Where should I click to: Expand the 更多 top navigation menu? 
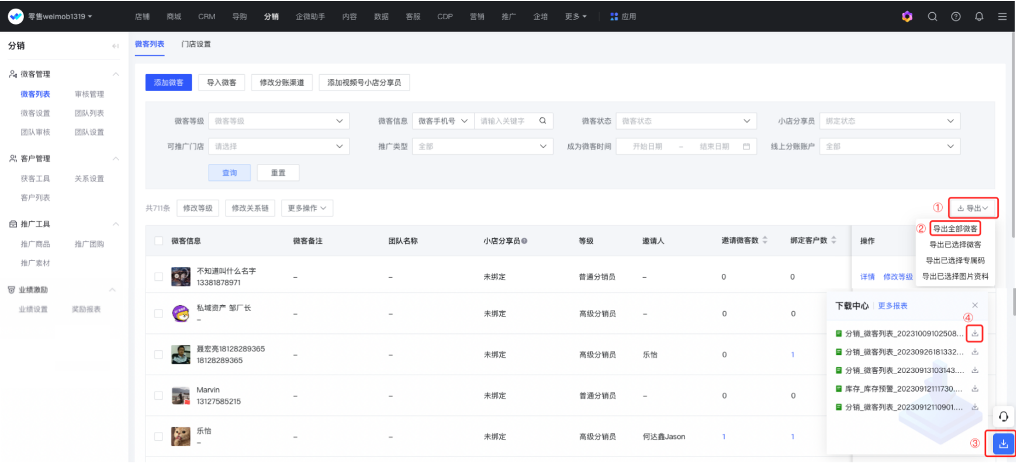pyautogui.click(x=576, y=16)
